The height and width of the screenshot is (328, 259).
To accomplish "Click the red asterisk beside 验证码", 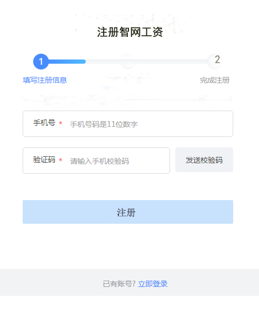I will [x=61, y=160].
